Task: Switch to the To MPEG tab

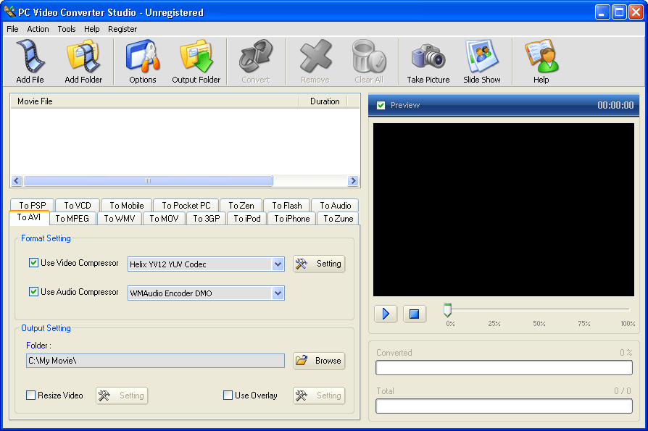Action: 72,218
